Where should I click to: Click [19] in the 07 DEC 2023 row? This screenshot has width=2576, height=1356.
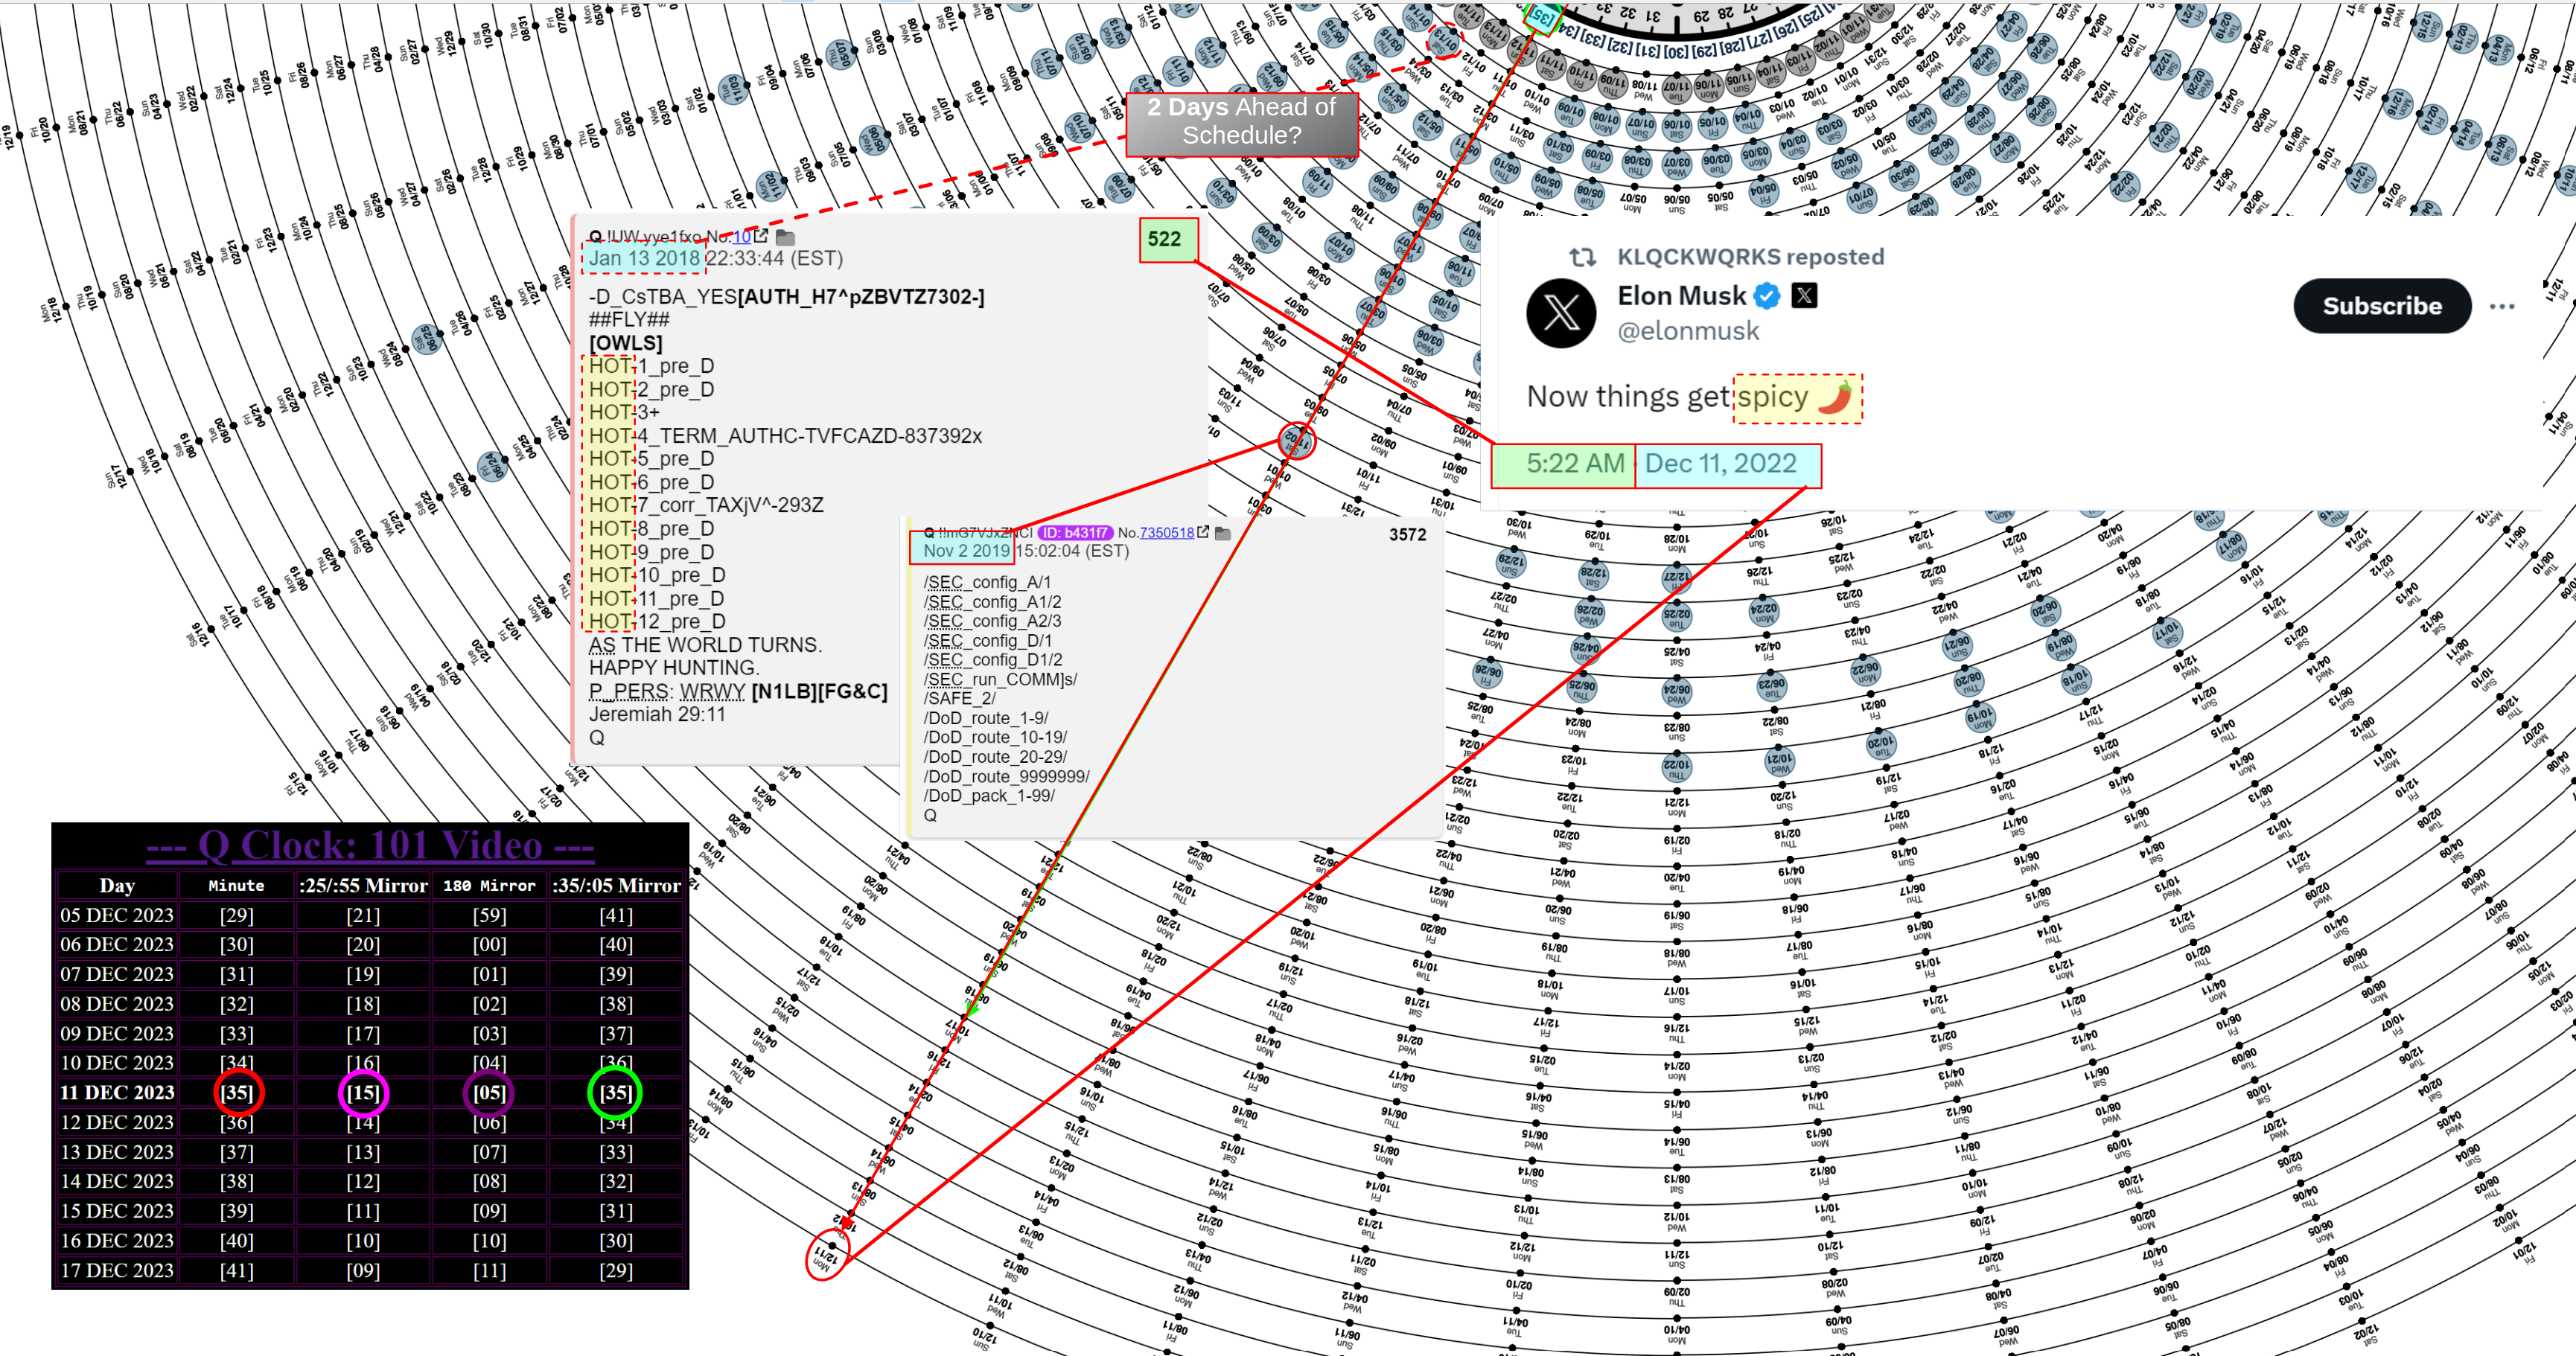click(x=363, y=974)
